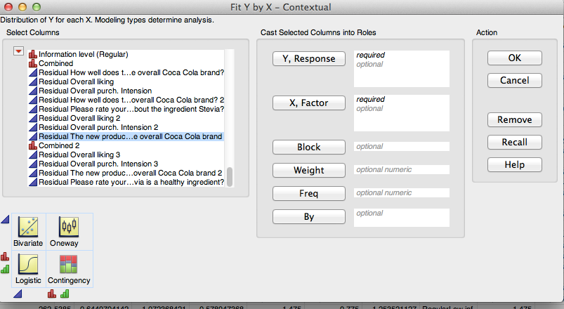Open the red triangle menu above column list

(19, 51)
